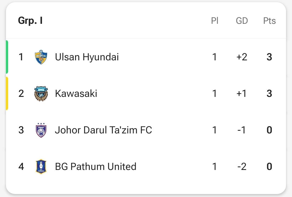The width and height of the screenshot is (292, 197).
Task: Select Johor Darul Ta'zim FC team name
Action: 103,130
